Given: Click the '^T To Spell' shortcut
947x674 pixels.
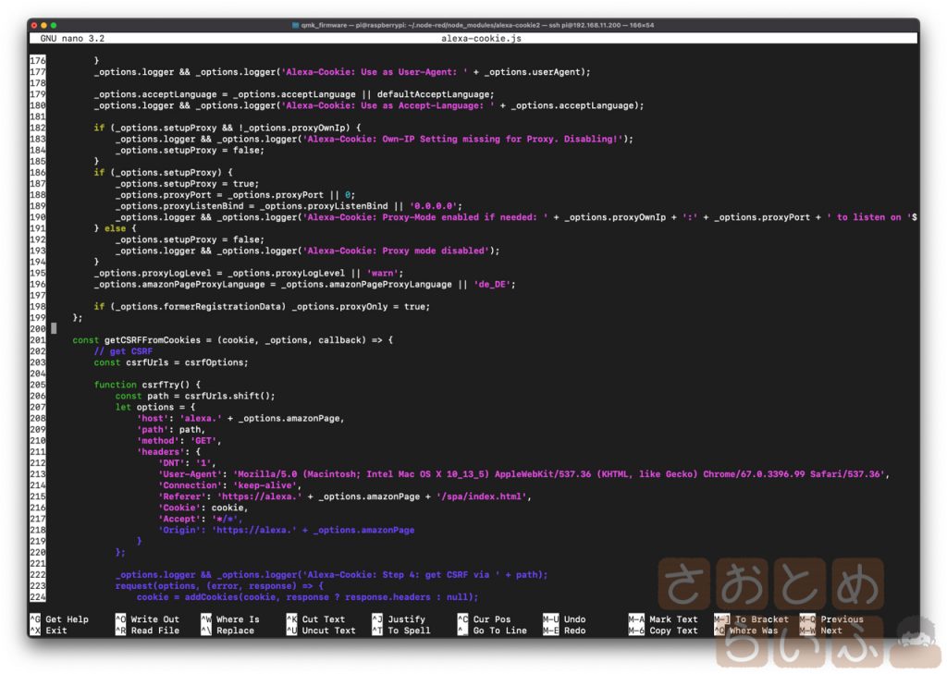Looking at the screenshot, I should coord(401,631).
